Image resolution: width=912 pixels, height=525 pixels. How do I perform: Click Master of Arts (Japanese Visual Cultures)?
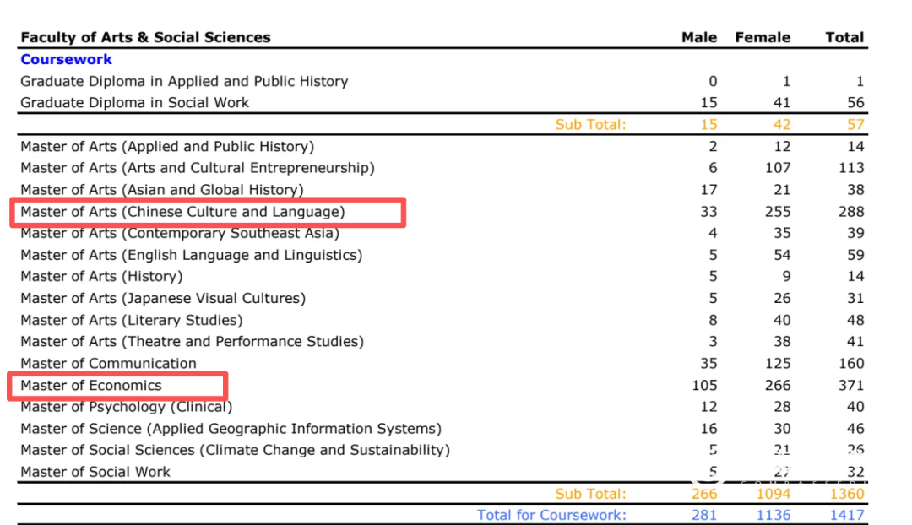tap(163, 299)
